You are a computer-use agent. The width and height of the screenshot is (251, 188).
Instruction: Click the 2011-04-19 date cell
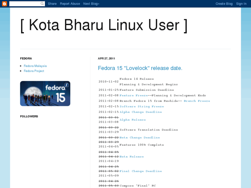[109, 161]
